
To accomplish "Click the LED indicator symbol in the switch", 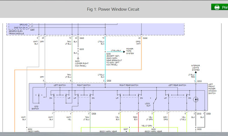I will (196, 99).
